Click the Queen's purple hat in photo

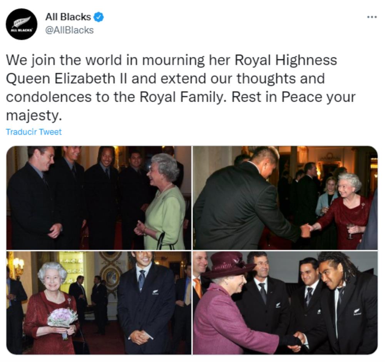228,265
